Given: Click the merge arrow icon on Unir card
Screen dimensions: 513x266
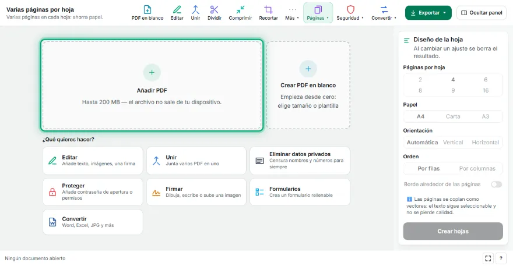Looking at the screenshot, I should tap(156, 161).
